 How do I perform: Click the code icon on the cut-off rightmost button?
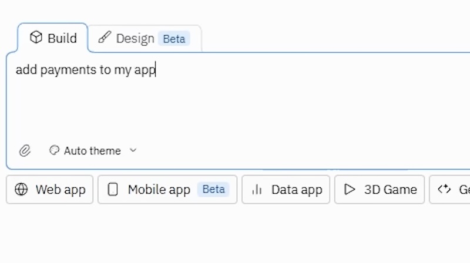[x=444, y=189]
